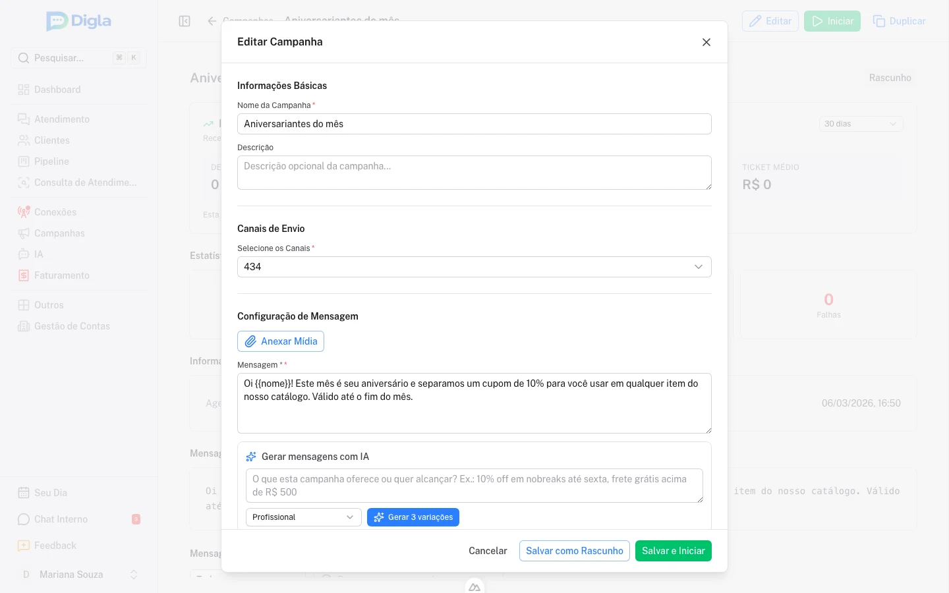This screenshot has width=949, height=593.
Task: Open the Profissional tone dropdown
Action: tap(304, 517)
